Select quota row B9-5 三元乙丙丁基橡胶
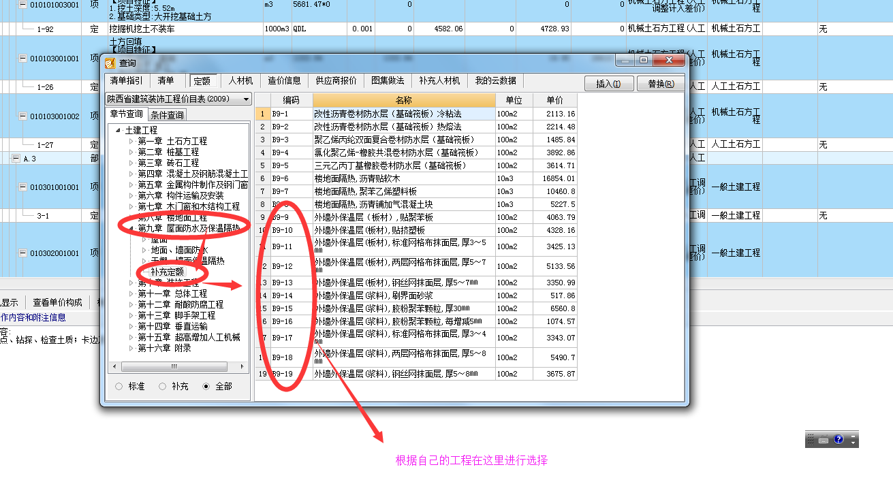Image resolution: width=893 pixels, height=497 pixels. 416,165
